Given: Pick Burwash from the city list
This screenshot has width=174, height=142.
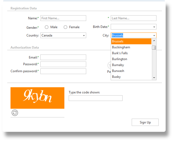Looking at the screenshot, I should click(x=131, y=71).
